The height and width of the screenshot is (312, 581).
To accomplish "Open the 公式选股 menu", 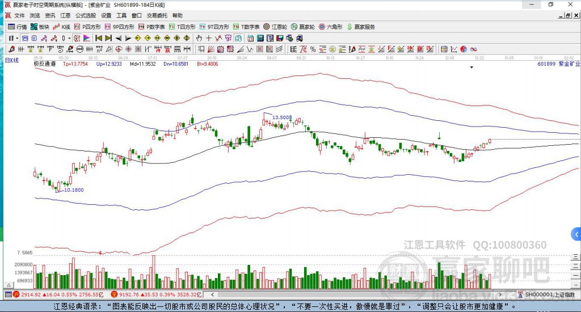I will pyautogui.click(x=86, y=15).
